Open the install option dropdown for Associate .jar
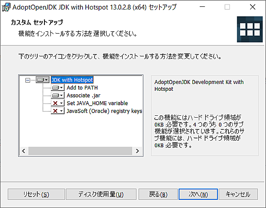 [x=58, y=95]
